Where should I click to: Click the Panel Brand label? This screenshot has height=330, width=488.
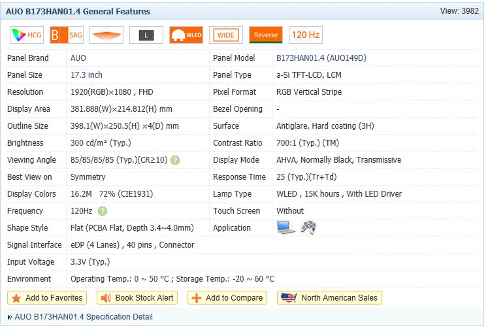[x=28, y=58]
